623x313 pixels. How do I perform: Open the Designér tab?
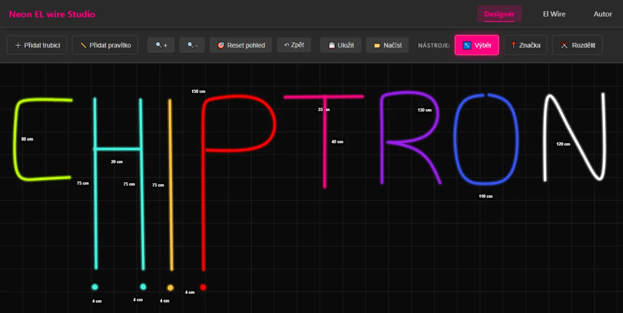499,14
